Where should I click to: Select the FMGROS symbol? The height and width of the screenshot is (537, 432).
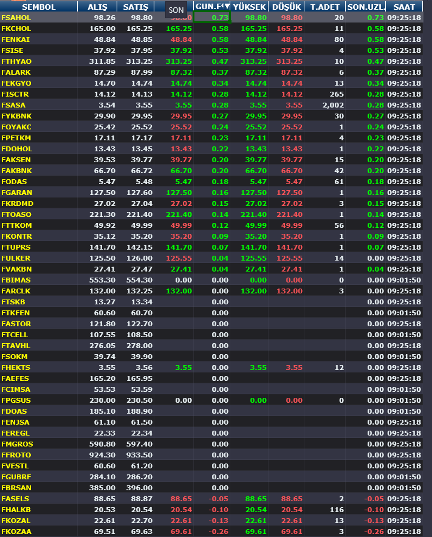[x=17, y=445]
